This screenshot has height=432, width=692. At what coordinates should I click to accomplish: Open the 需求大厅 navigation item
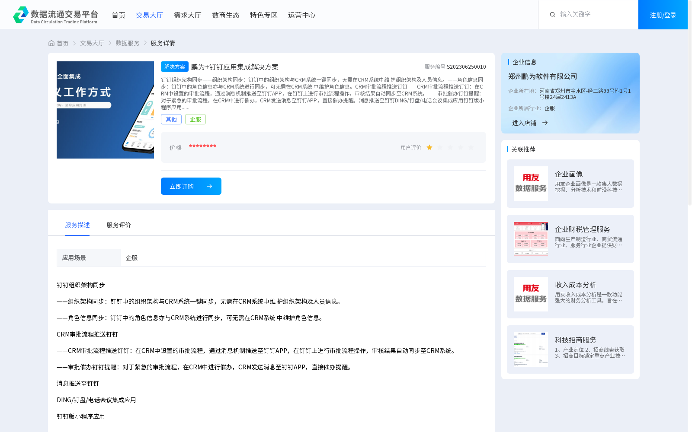[188, 15]
